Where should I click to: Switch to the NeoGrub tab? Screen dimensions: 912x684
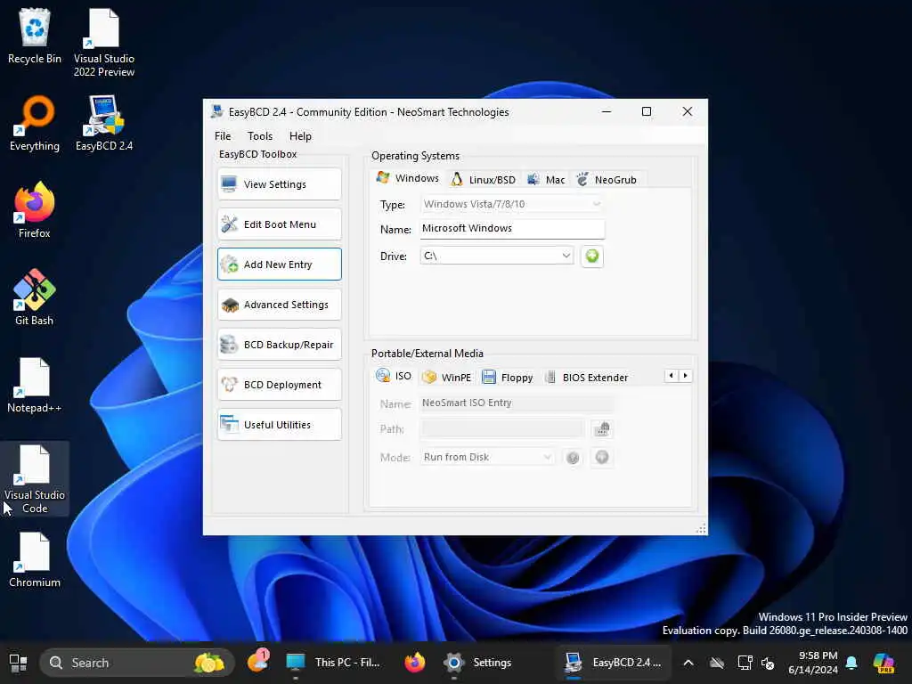pos(607,180)
